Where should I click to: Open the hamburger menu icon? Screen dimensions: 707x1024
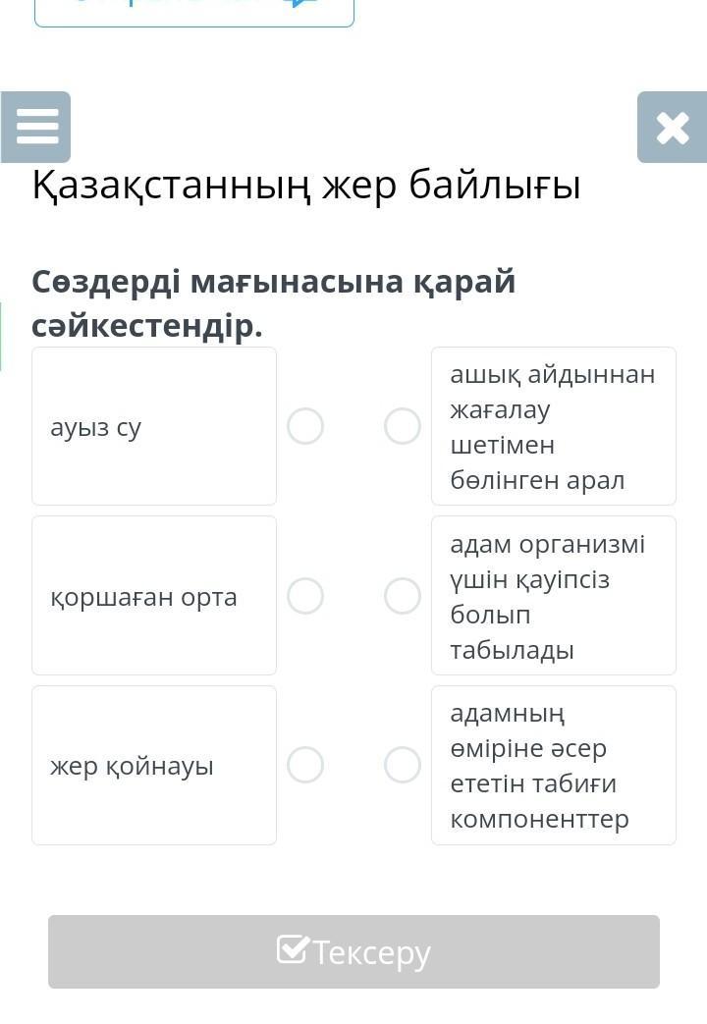coord(36,128)
